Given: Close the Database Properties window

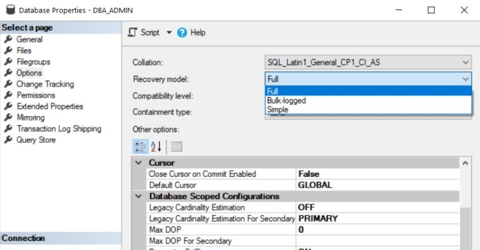Looking at the screenshot, I should coord(464,10).
